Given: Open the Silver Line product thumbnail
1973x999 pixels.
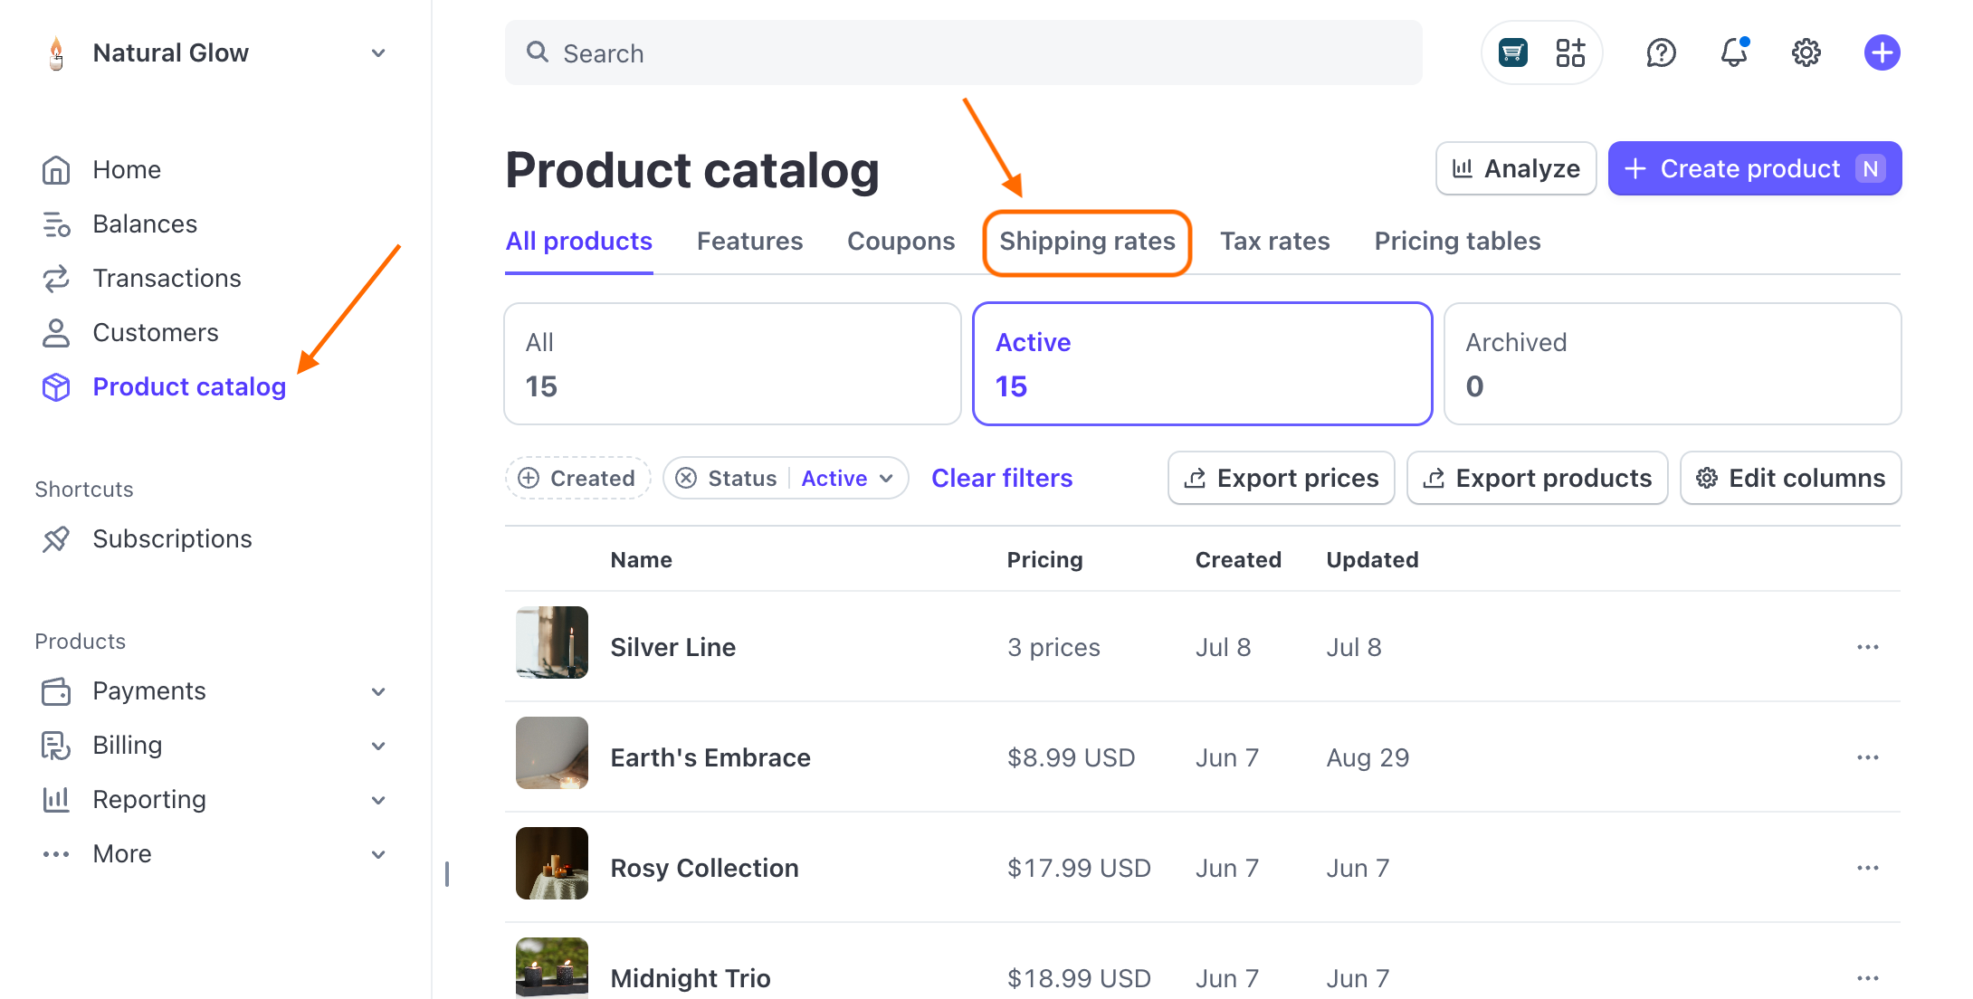Looking at the screenshot, I should 551,643.
